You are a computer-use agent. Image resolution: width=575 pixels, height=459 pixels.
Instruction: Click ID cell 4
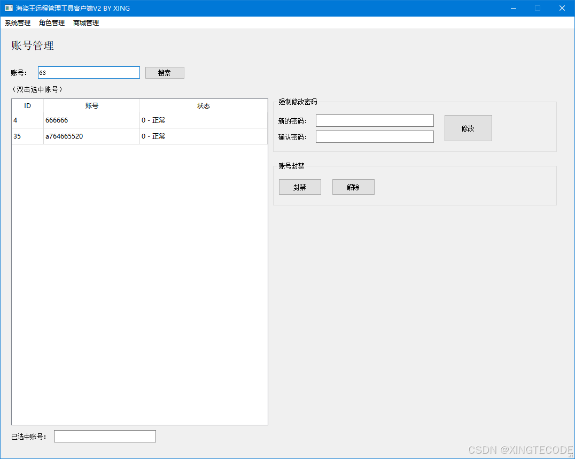click(x=27, y=120)
